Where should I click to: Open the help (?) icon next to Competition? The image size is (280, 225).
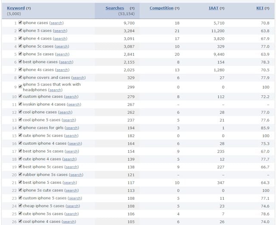pyautogui.click(x=177, y=8)
